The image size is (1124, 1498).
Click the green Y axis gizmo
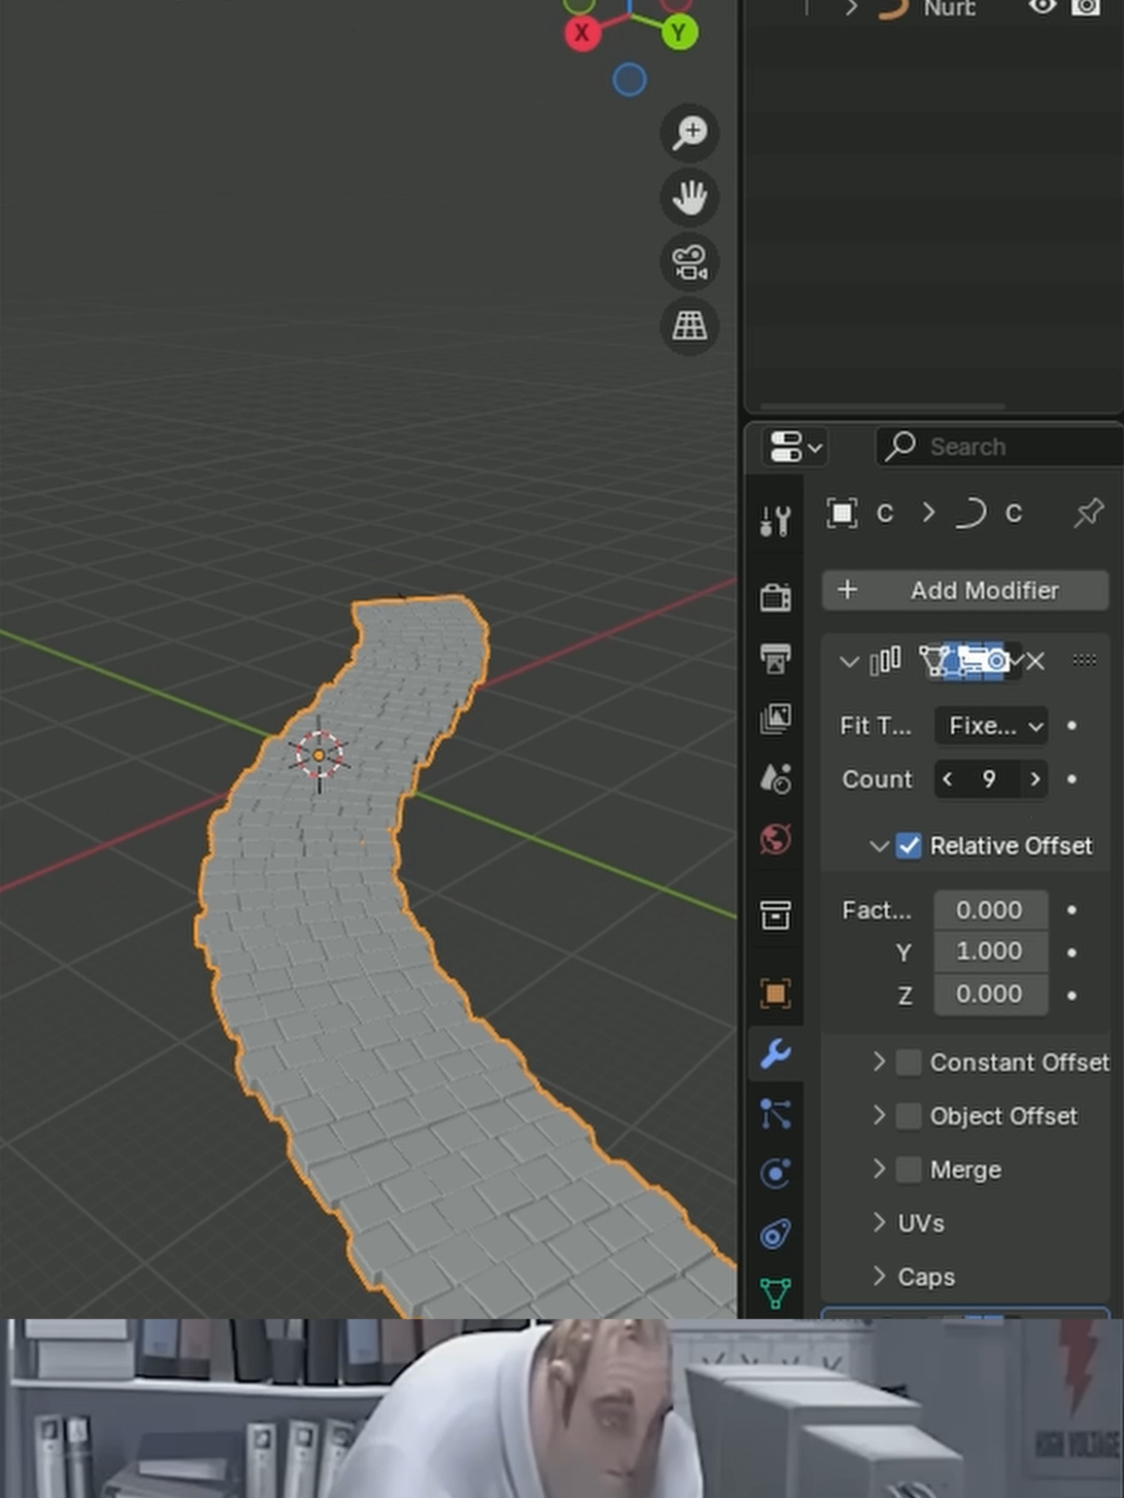coord(679,33)
